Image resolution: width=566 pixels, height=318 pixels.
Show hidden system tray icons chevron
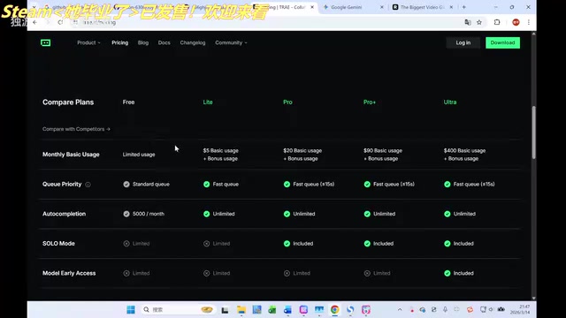[400, 310]
